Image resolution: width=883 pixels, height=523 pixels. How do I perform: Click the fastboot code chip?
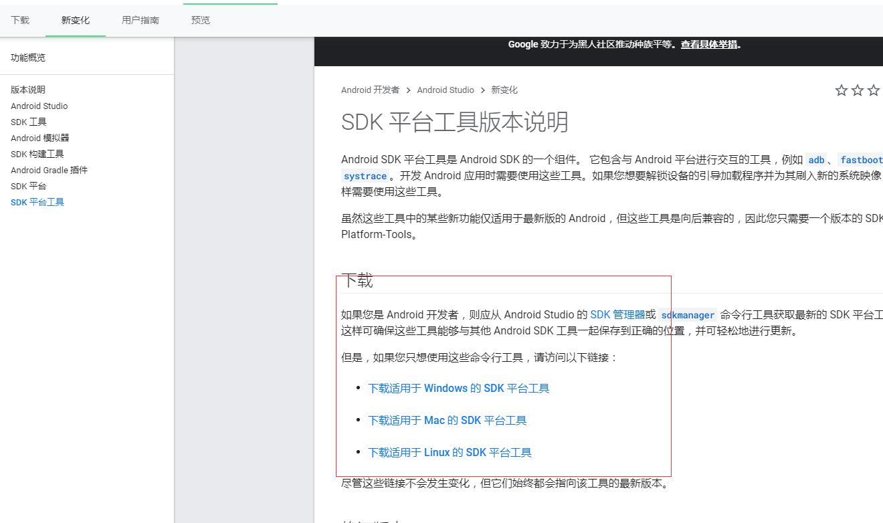(x=862, y=160)
